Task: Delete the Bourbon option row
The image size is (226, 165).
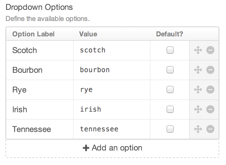Action: [210, 70]
